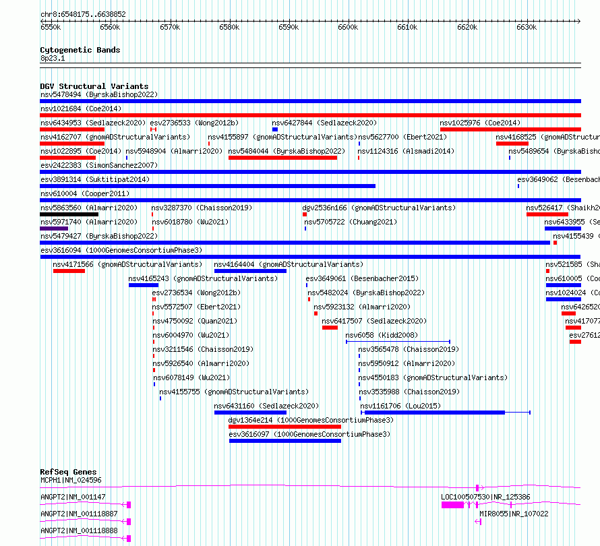Open the MIR8055|NR_107022 gene label
The height and width of the screenshot is (546, 600).
click(x=514, y=514)
